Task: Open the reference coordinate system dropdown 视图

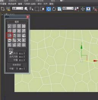Action: pyautogui.click(x=68, y=8)
